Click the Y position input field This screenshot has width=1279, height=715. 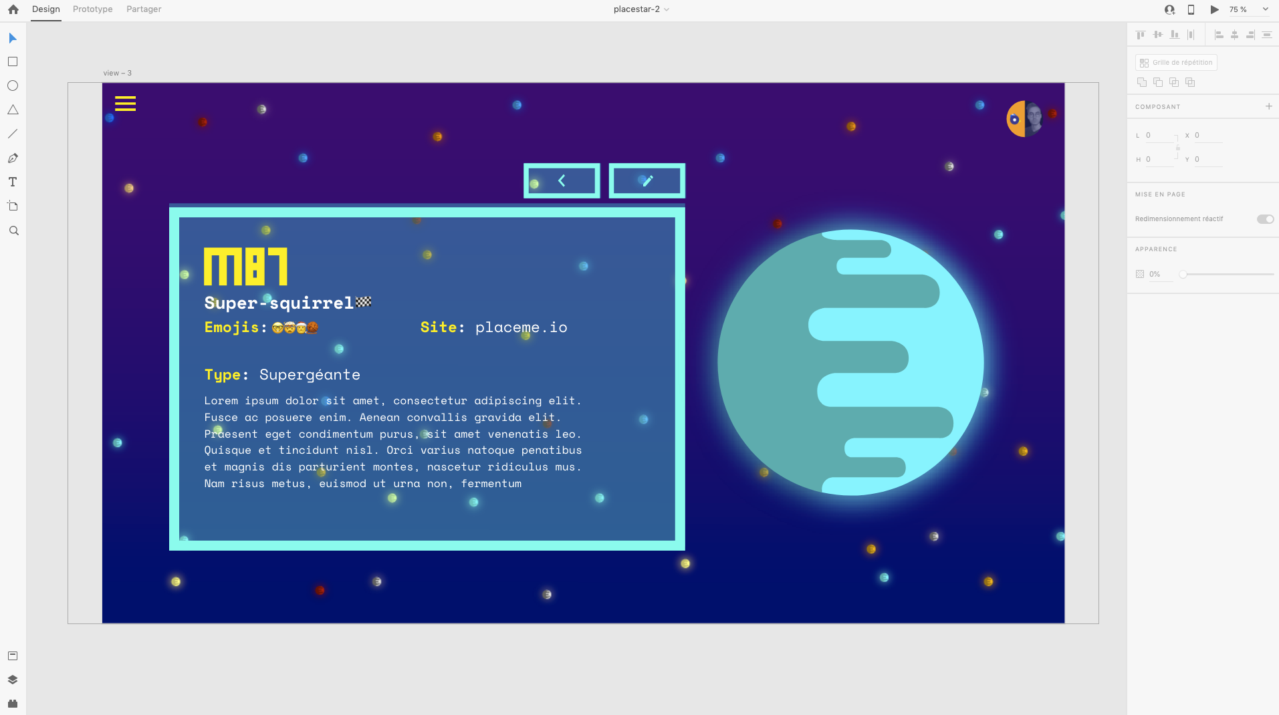tap(1208, 160)
